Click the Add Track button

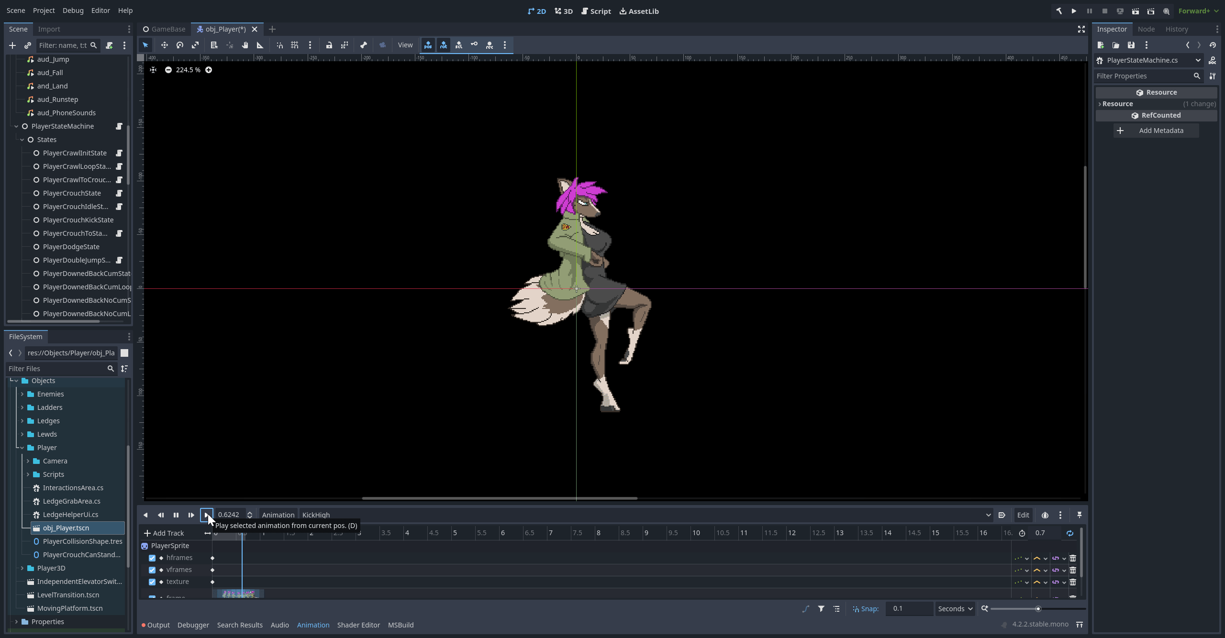164,533
